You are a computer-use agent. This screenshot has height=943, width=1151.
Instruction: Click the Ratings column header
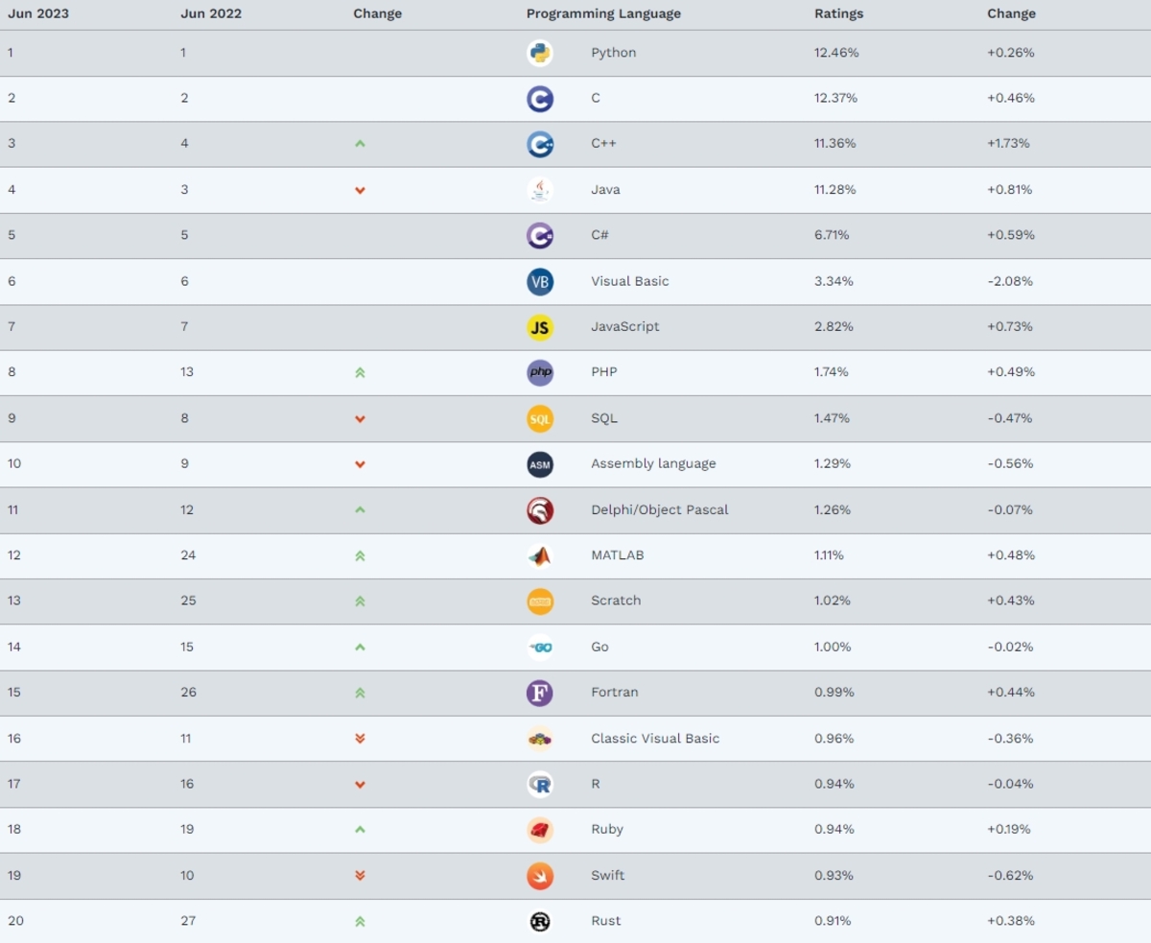[838, 13]
